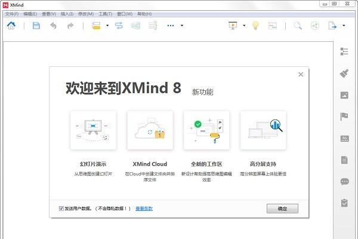Open the 插入(I) menu
This screenshot has width=358, height=239.
[x=67, y=14]
